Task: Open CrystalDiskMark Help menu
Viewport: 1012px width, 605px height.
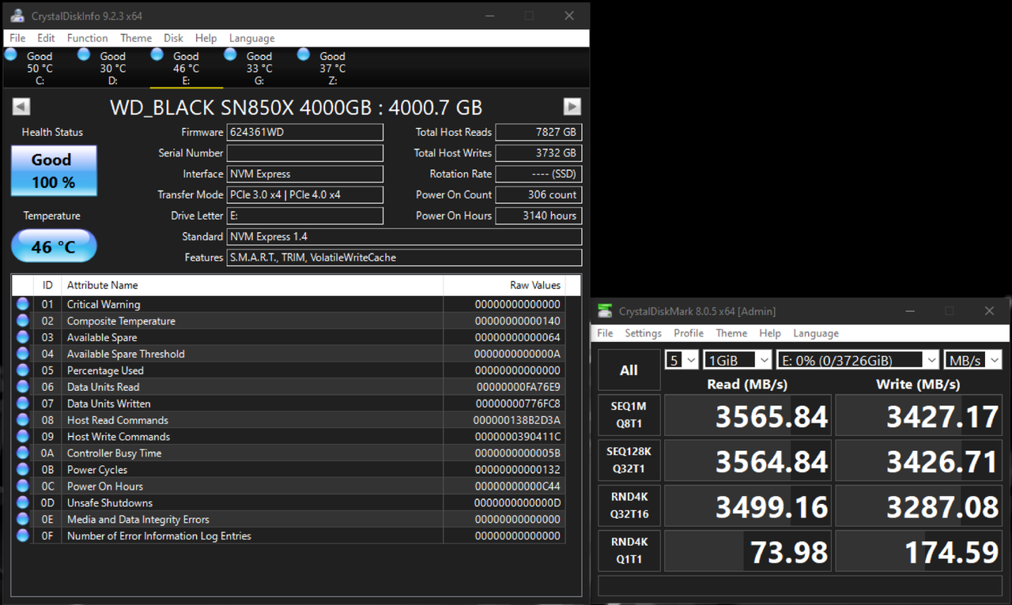Action: (770, 333)
